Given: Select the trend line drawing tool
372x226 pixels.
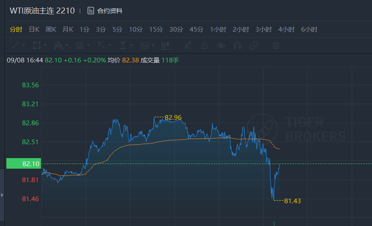Looking at the screenshot, I should (x=15, y=45).
